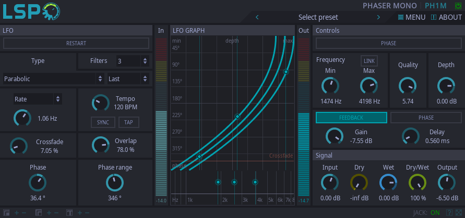Click the T font scaling icon
465x218 pixels.
click(x=70, y=213)
